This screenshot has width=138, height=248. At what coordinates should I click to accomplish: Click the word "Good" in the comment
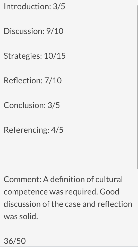109,192
